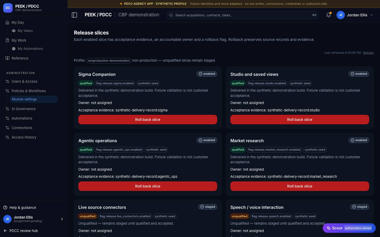Click the flag release.market_research.enabled tag
380x237 pixels.
point(274,150)
